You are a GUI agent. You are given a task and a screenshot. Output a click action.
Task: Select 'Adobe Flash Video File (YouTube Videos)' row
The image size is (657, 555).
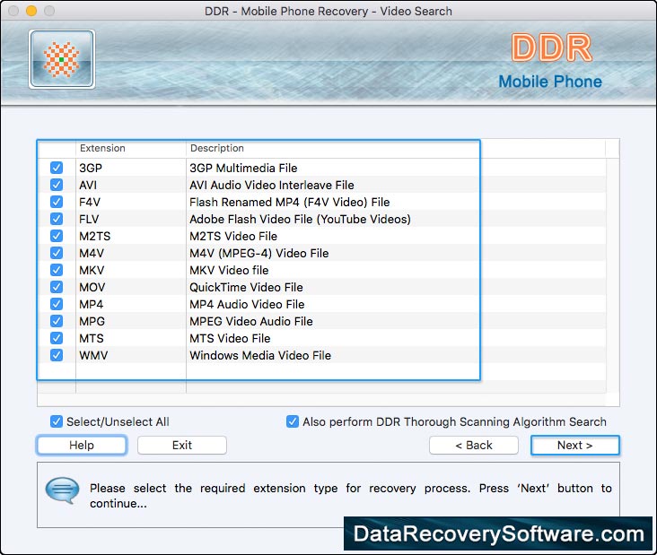(x=300, y=219)
